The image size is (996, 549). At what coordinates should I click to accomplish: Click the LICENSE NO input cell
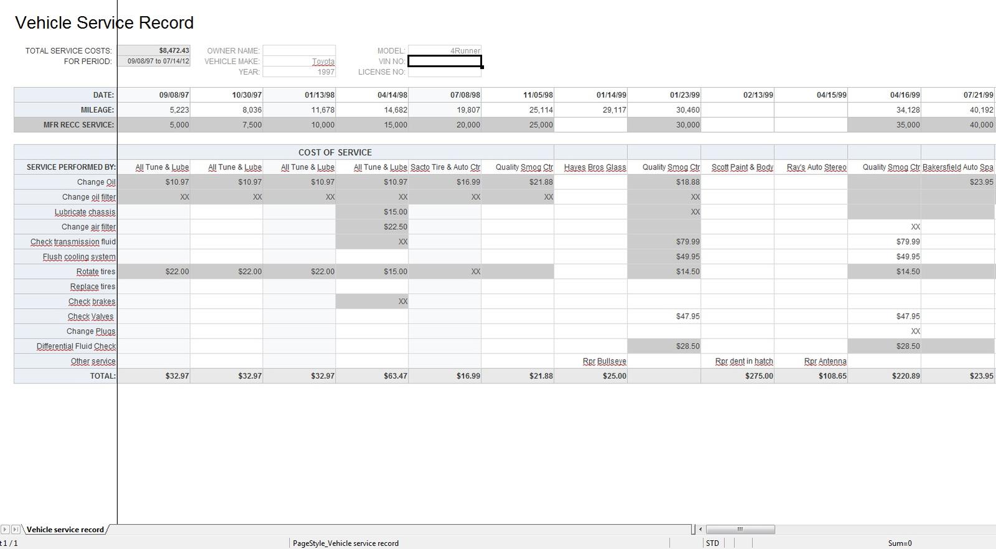tap(445, 72)
